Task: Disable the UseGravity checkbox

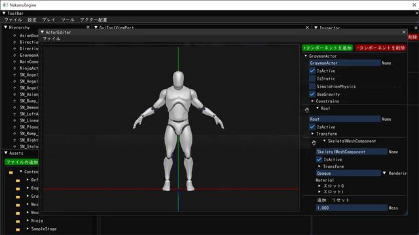Action: click(312, 94)
